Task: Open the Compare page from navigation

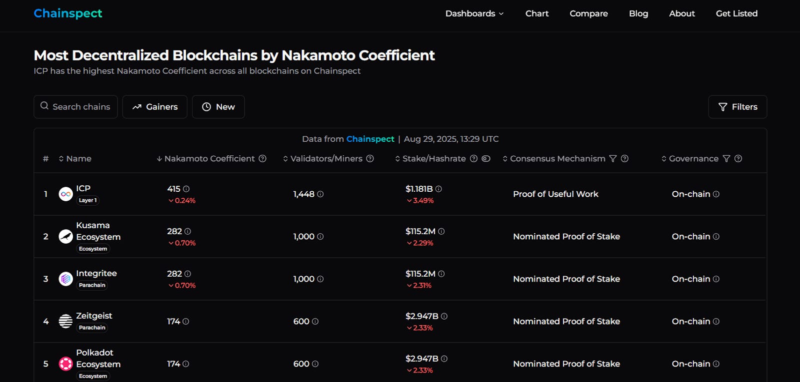Action: pyautogui.click(x=588, y=13)
